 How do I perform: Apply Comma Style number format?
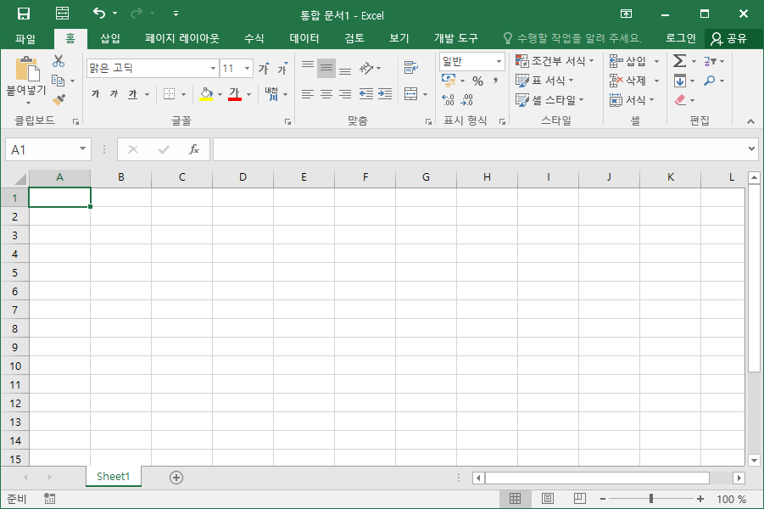(x=495, y=81)
